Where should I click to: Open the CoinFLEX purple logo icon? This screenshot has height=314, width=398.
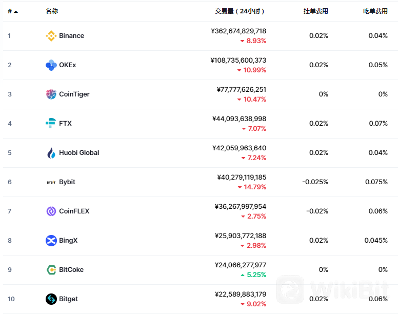[51, 211]
